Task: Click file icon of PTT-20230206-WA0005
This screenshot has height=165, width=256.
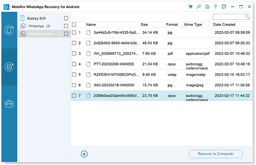Action: point(89,64)
